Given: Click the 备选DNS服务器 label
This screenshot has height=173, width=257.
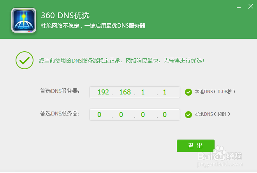Looking at the screenshot, I should (x=60, y=113).
